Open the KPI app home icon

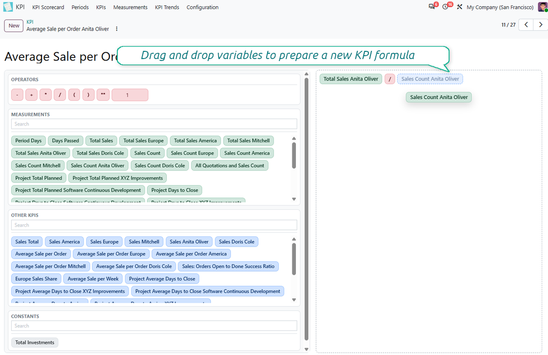coord(8,7)
